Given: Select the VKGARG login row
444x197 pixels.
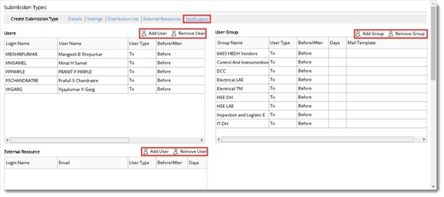Looking at the screenshot, I should tap(104, 89).
